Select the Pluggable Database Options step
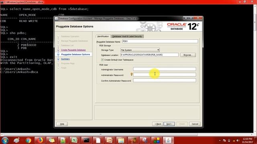This screenshot has width=257, height=144. point(75,54)
